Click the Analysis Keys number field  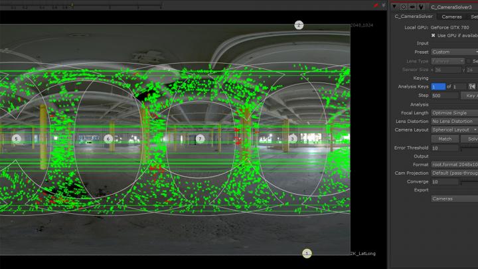(x=438, y=86)
